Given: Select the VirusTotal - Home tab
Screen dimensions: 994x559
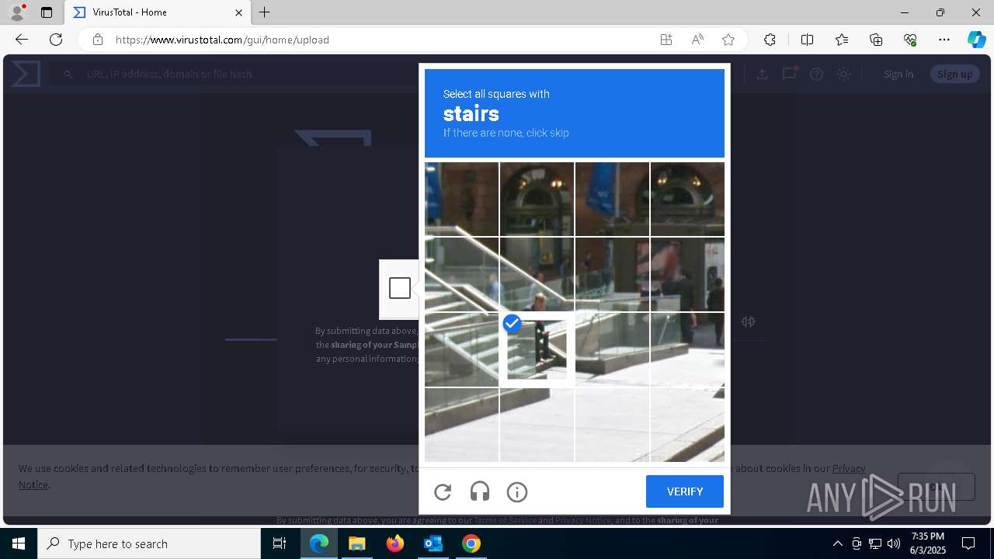Looking at the screenshot, I should [x=158, y=12].
